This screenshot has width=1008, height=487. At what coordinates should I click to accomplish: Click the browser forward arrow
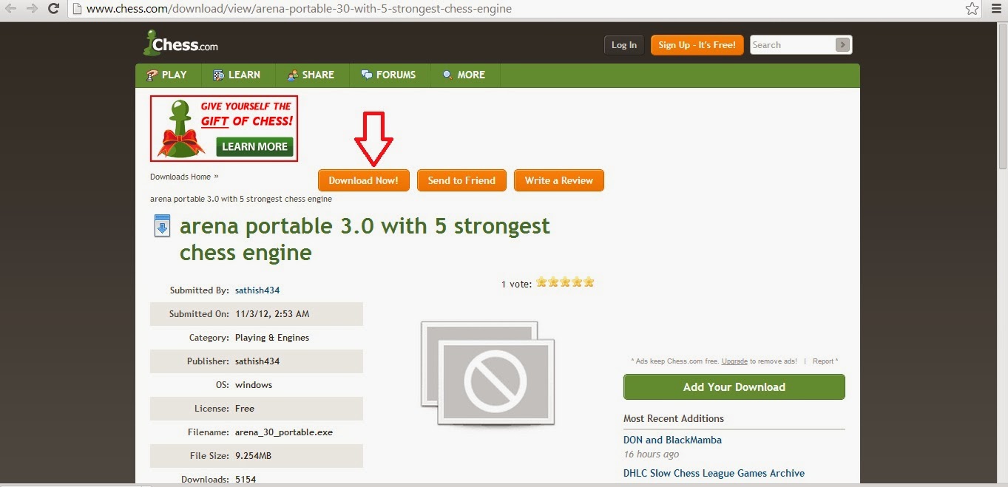pos(32,9)
